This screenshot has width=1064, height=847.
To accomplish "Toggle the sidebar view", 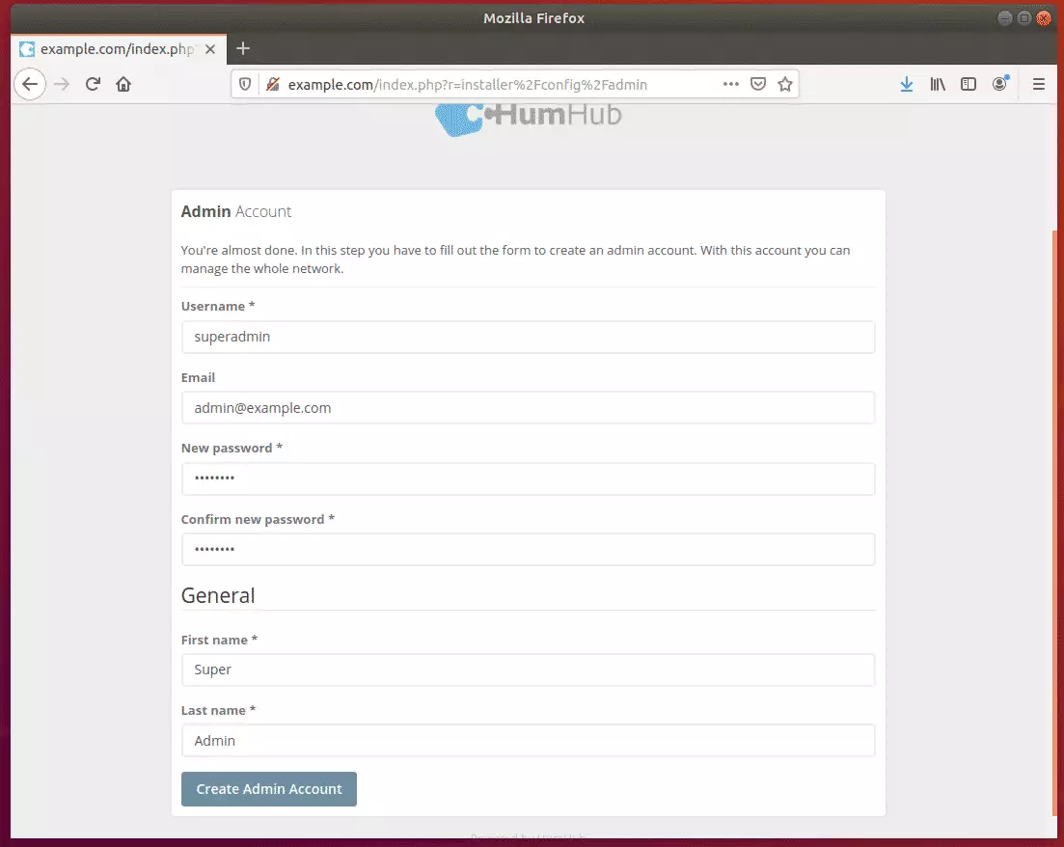I will click(x=969, y=84).
